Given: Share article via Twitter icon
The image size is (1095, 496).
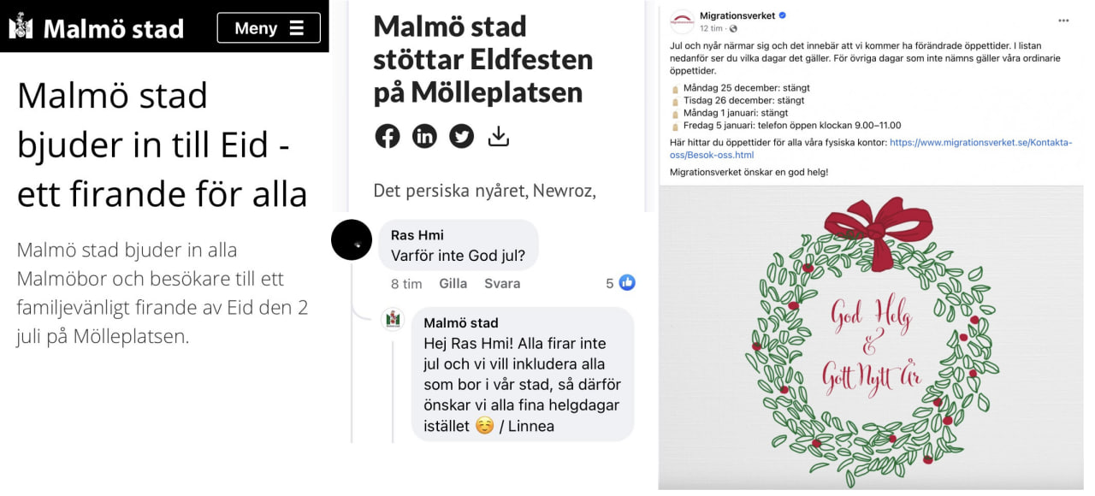Looking at the screenshot, I should pyautogui.click(x=462, y=136).
